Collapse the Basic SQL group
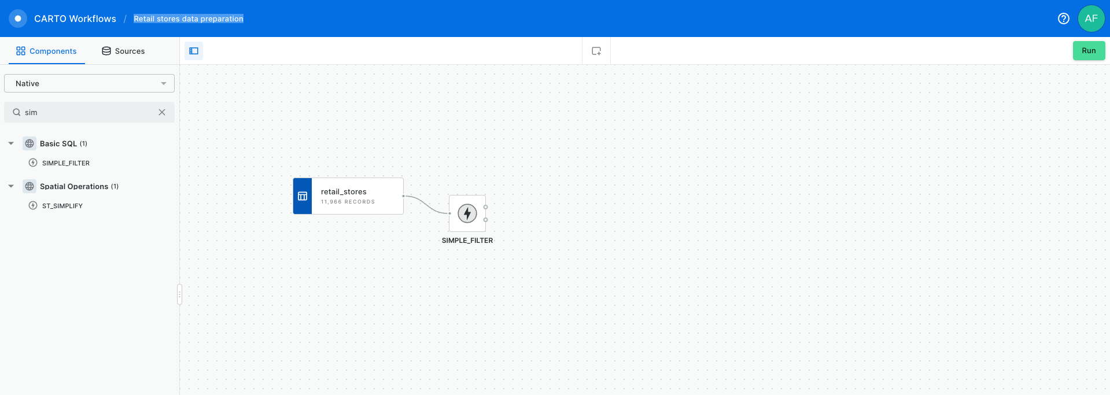Screen dimensions: 1110x395 pos(11,143)
